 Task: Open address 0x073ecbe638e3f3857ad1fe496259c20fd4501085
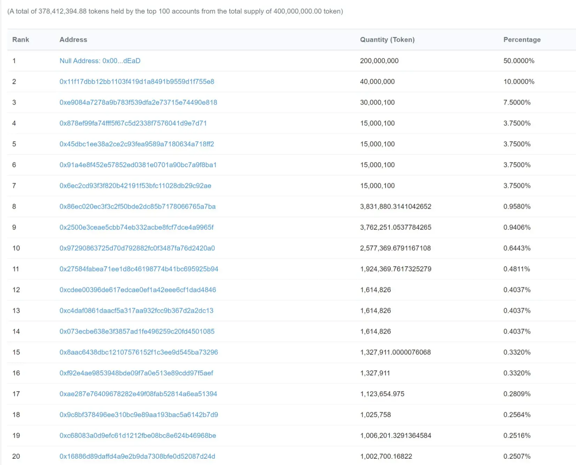(137, 331)
